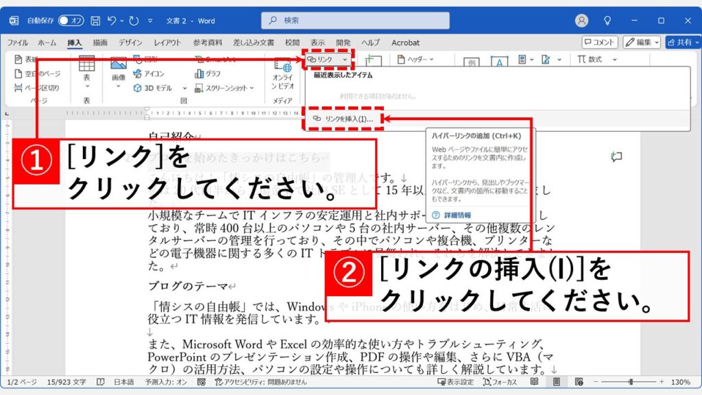Click the 数式 pi equation icon
The image size is (702, 395).
(x=581, y=59)
